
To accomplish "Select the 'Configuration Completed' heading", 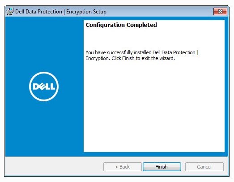I will pyautogui.click(x=121, y=25).
